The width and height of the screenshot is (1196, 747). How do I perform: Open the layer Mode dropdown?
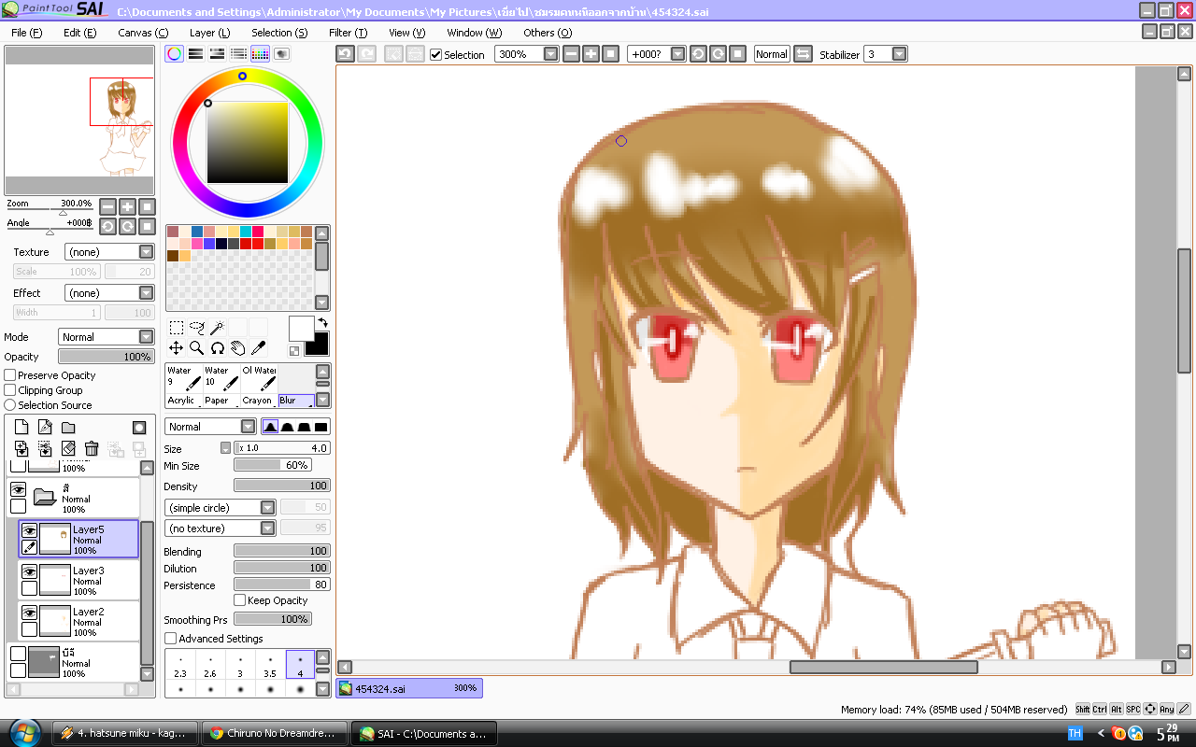pyautogui.click(x=107, y=337)
